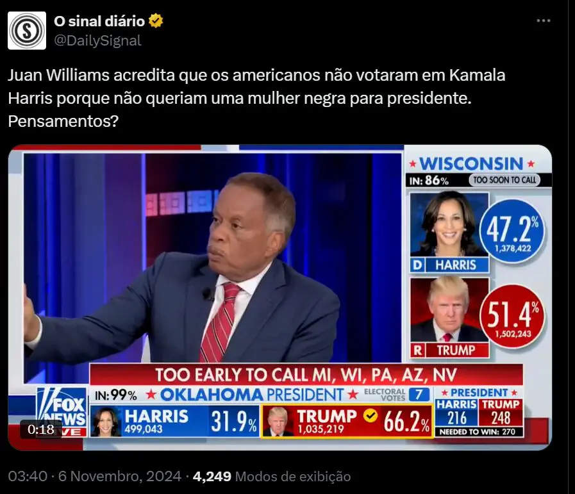
Task: Click the tweet text about Juan Williams
Action: 256,98
